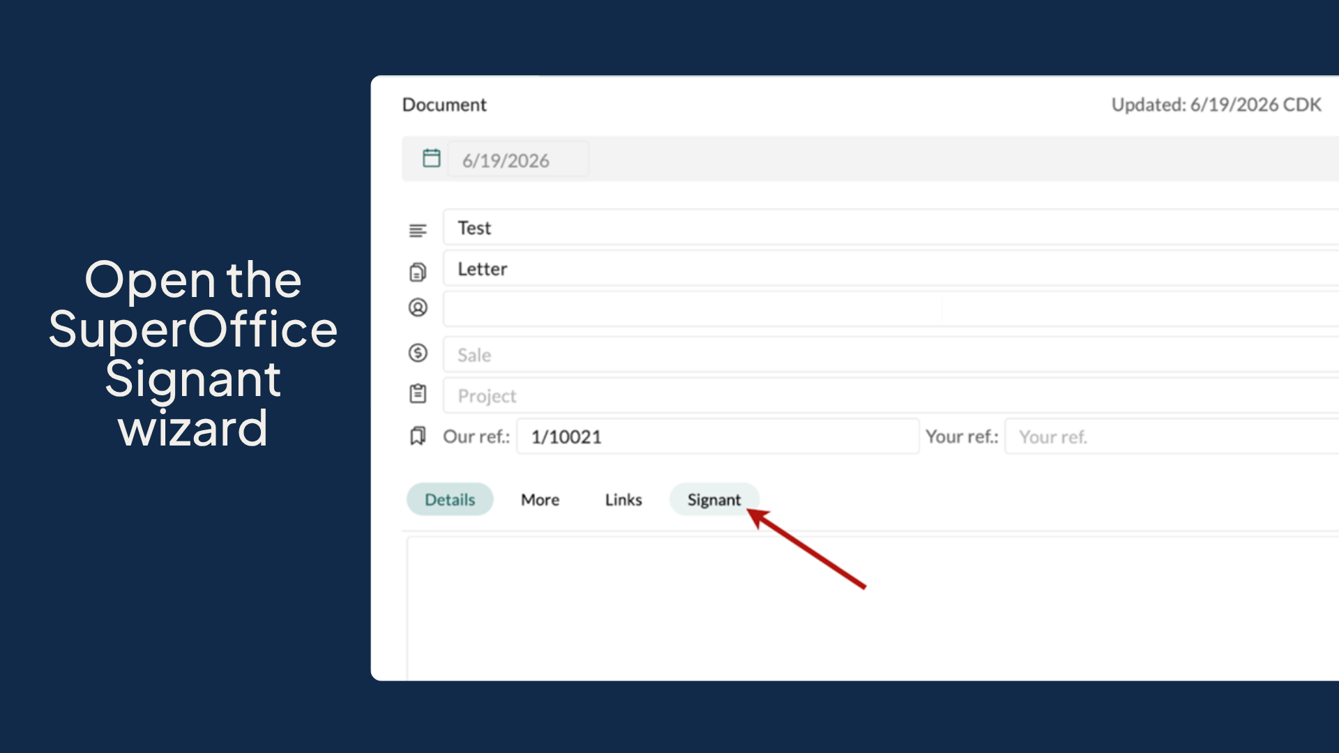Click the document type icon beside Letter

[418, 272]
